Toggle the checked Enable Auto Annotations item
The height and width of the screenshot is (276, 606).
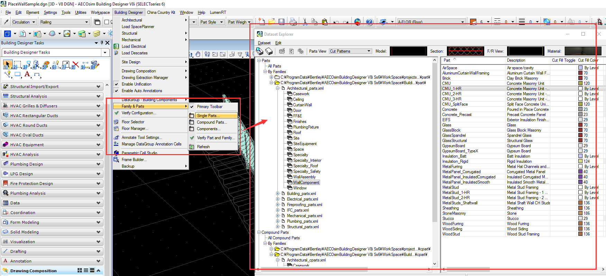(x=150, y=91)
